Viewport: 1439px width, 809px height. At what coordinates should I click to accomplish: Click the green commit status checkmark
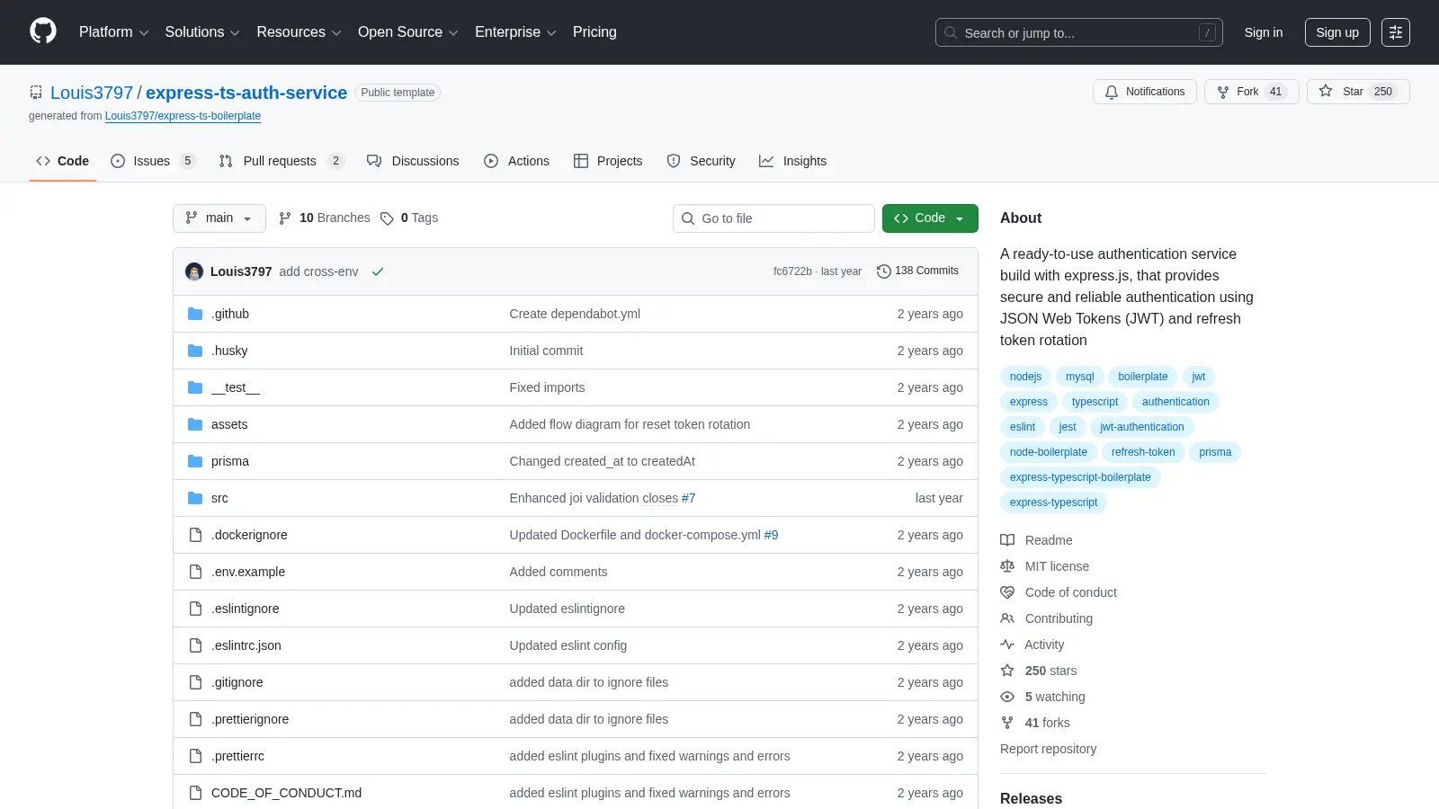(x=378, y=271)
